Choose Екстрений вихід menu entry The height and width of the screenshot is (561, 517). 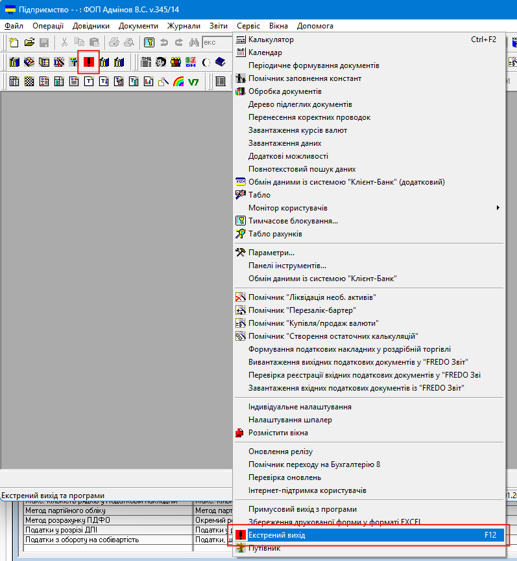point(276,536)
